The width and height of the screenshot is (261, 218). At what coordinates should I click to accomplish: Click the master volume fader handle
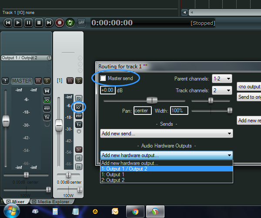coord(6,121)
